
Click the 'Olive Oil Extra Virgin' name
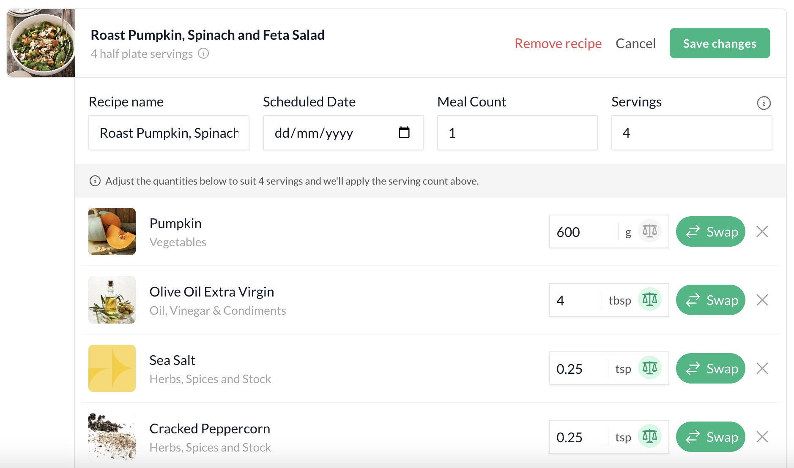[212, 291]
